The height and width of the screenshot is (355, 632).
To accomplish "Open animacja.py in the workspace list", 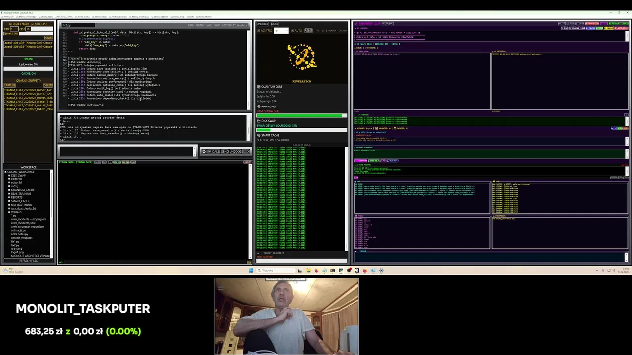I will click(x=18, y=230).
